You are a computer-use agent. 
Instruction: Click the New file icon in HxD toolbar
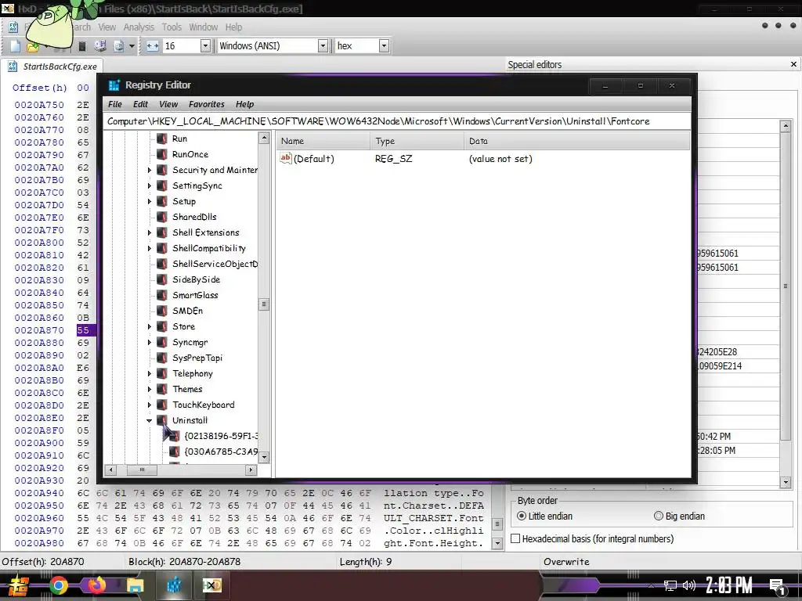[x=16, y=46]
